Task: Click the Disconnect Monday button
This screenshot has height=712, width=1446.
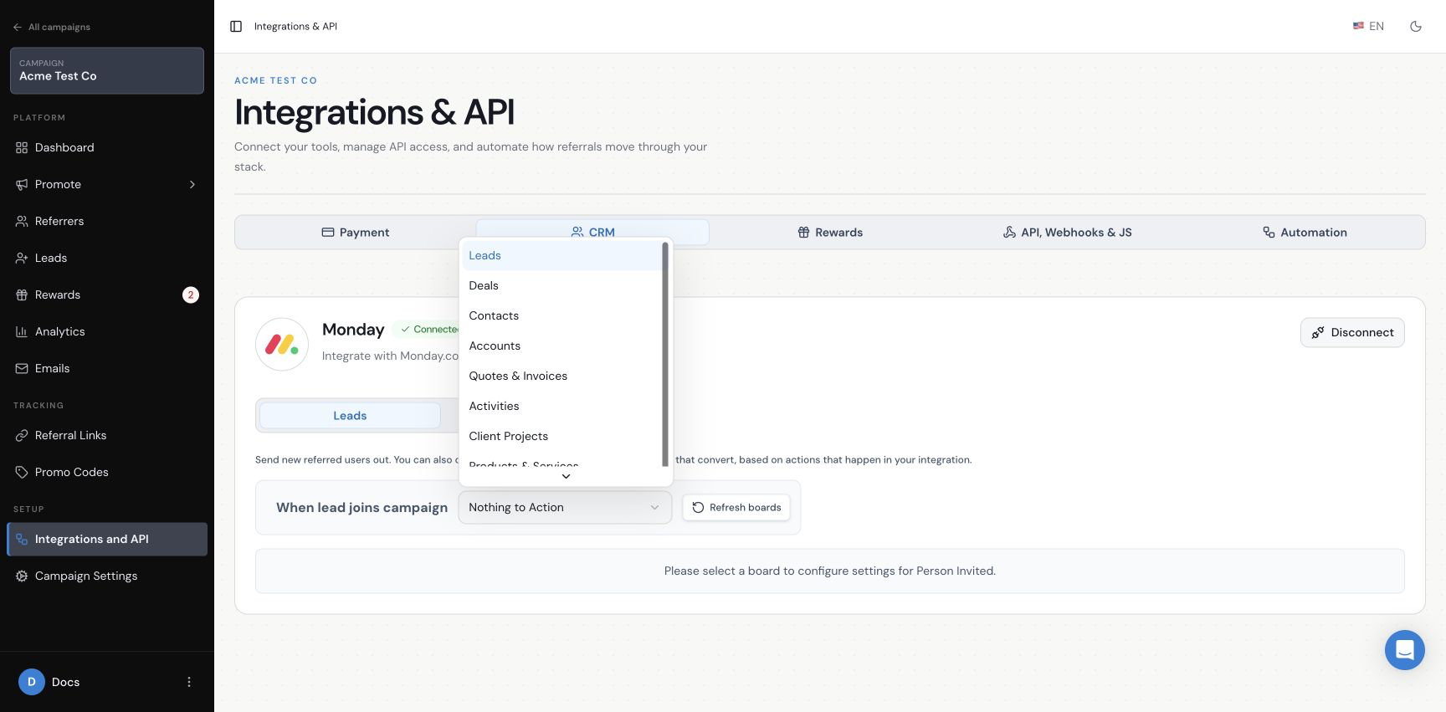Action: coord(1352,332)
